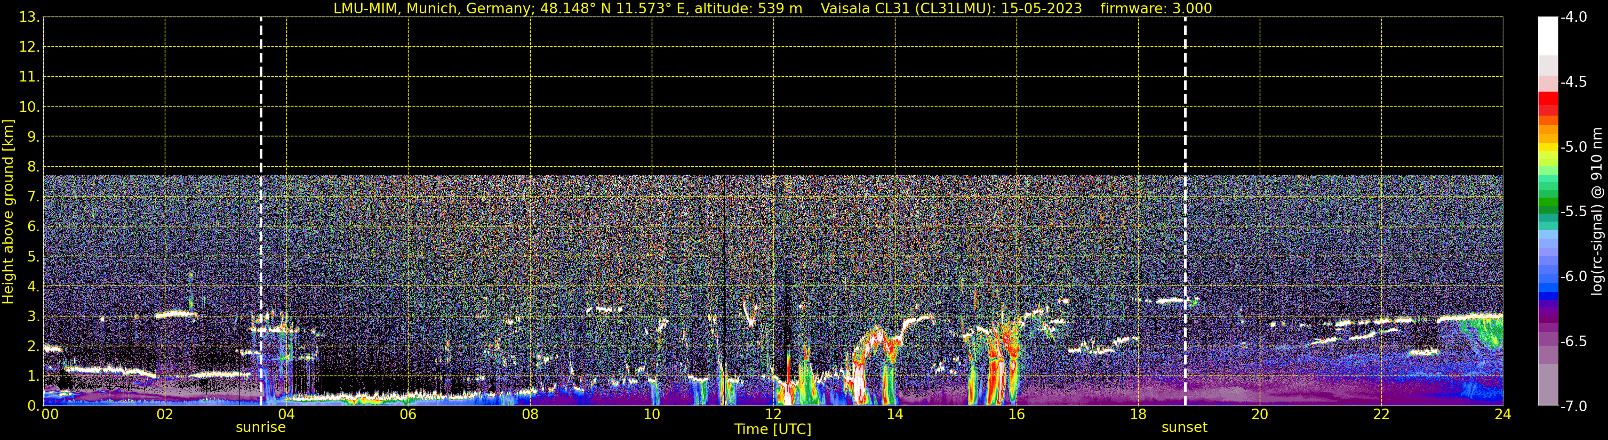Click the height axis tick label '2.'
Image resolution: width=1608 pixels, height=440 pixels.
pyautogui.click(x=33, y=346)
